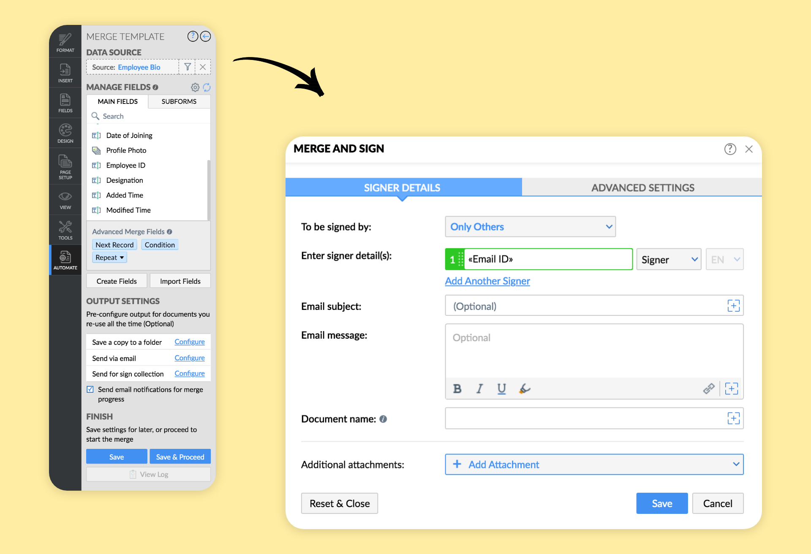Insert Condition merge field

160,245
